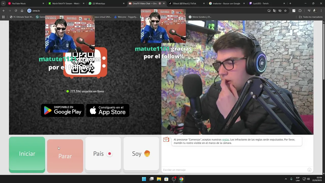Open the País country selector

tap(103, 154)
